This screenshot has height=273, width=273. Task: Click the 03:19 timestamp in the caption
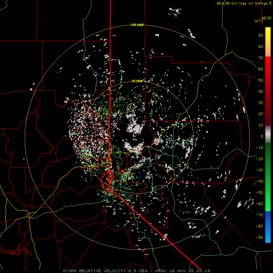point(203,271)
